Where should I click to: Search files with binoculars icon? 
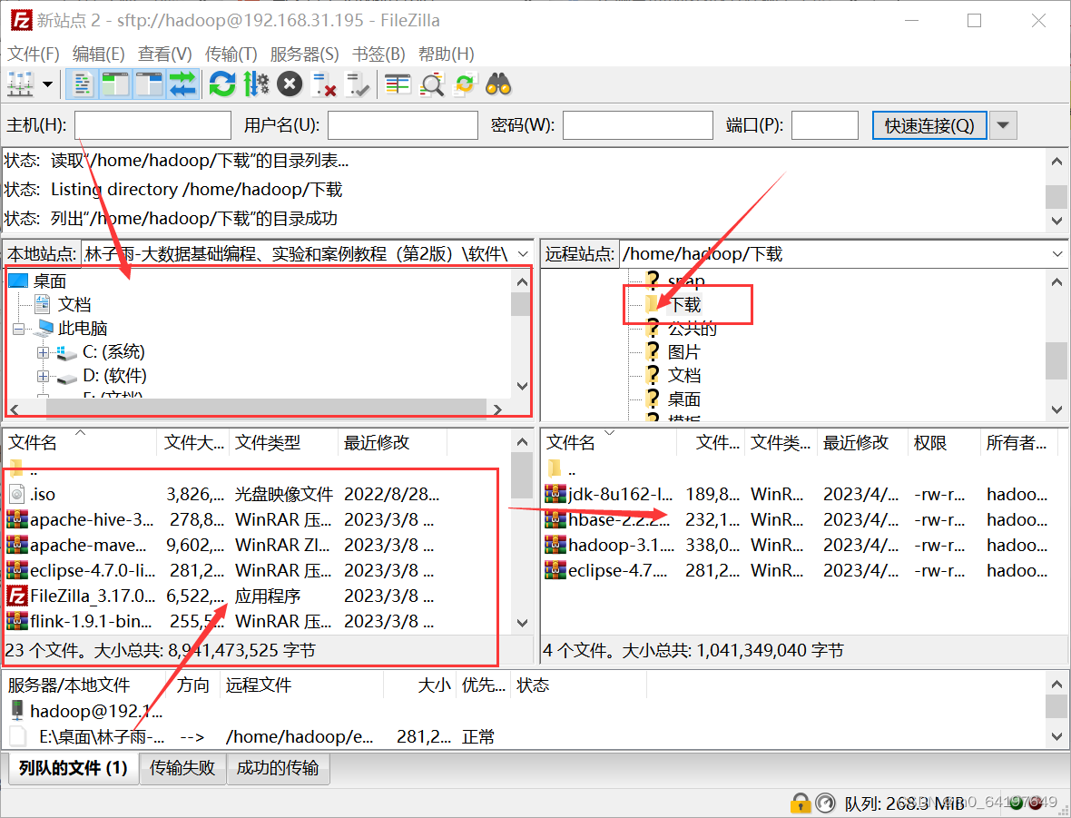coord(498,84)
